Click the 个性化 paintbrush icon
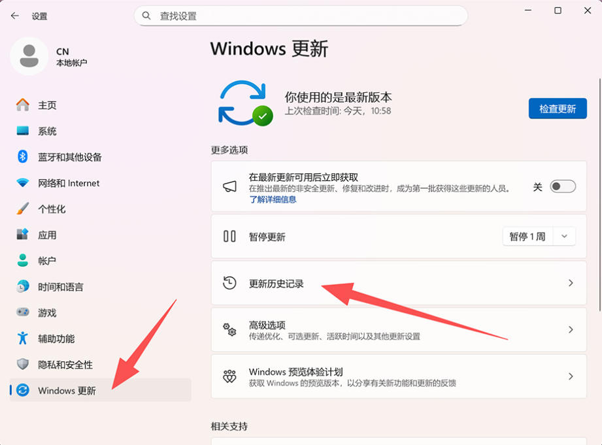 23,209
